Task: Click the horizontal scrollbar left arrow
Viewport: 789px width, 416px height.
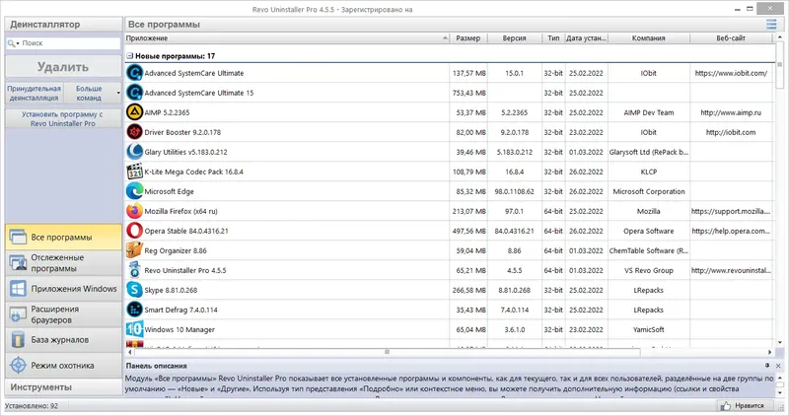Action: point(130,352)
